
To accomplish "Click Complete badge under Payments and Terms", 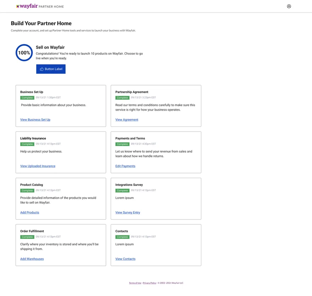I will coord(122,144).
